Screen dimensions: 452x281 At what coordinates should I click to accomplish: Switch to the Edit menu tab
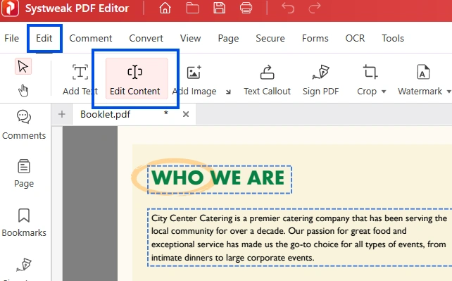(x=44, y=38)
